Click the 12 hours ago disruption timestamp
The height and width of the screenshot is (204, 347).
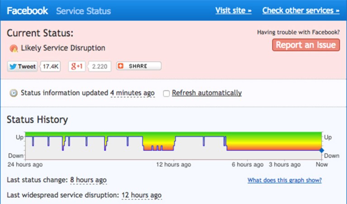tap(142, 195)
